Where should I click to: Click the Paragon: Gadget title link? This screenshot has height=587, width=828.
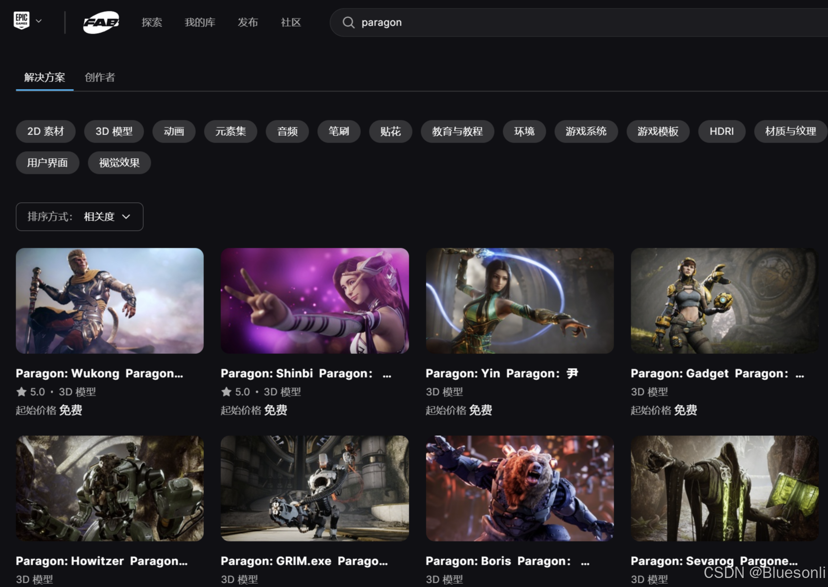pyautogui.click(x=718, y=373)
